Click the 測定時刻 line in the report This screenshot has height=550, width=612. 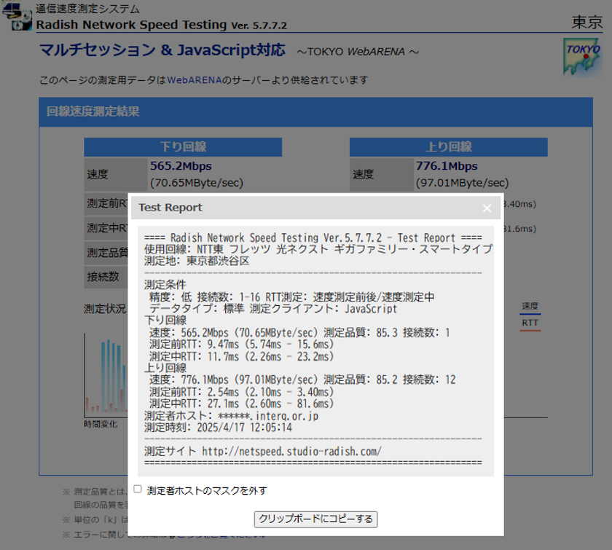(x=219, y=428)
